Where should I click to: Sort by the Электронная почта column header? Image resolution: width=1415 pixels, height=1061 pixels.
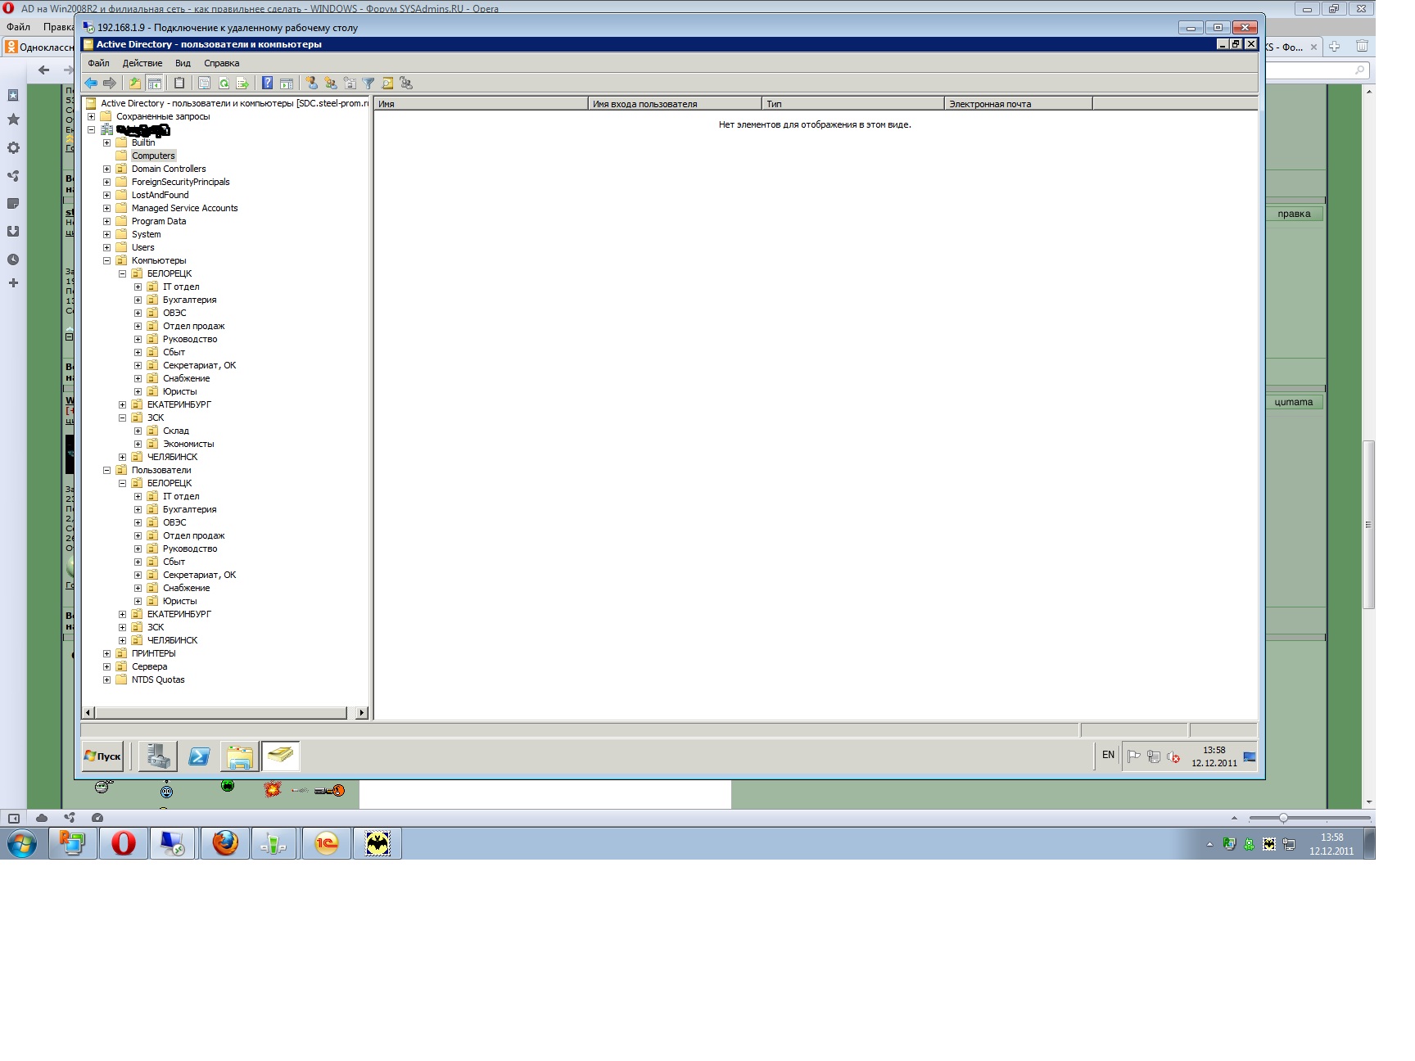[x=1018, y=104]
